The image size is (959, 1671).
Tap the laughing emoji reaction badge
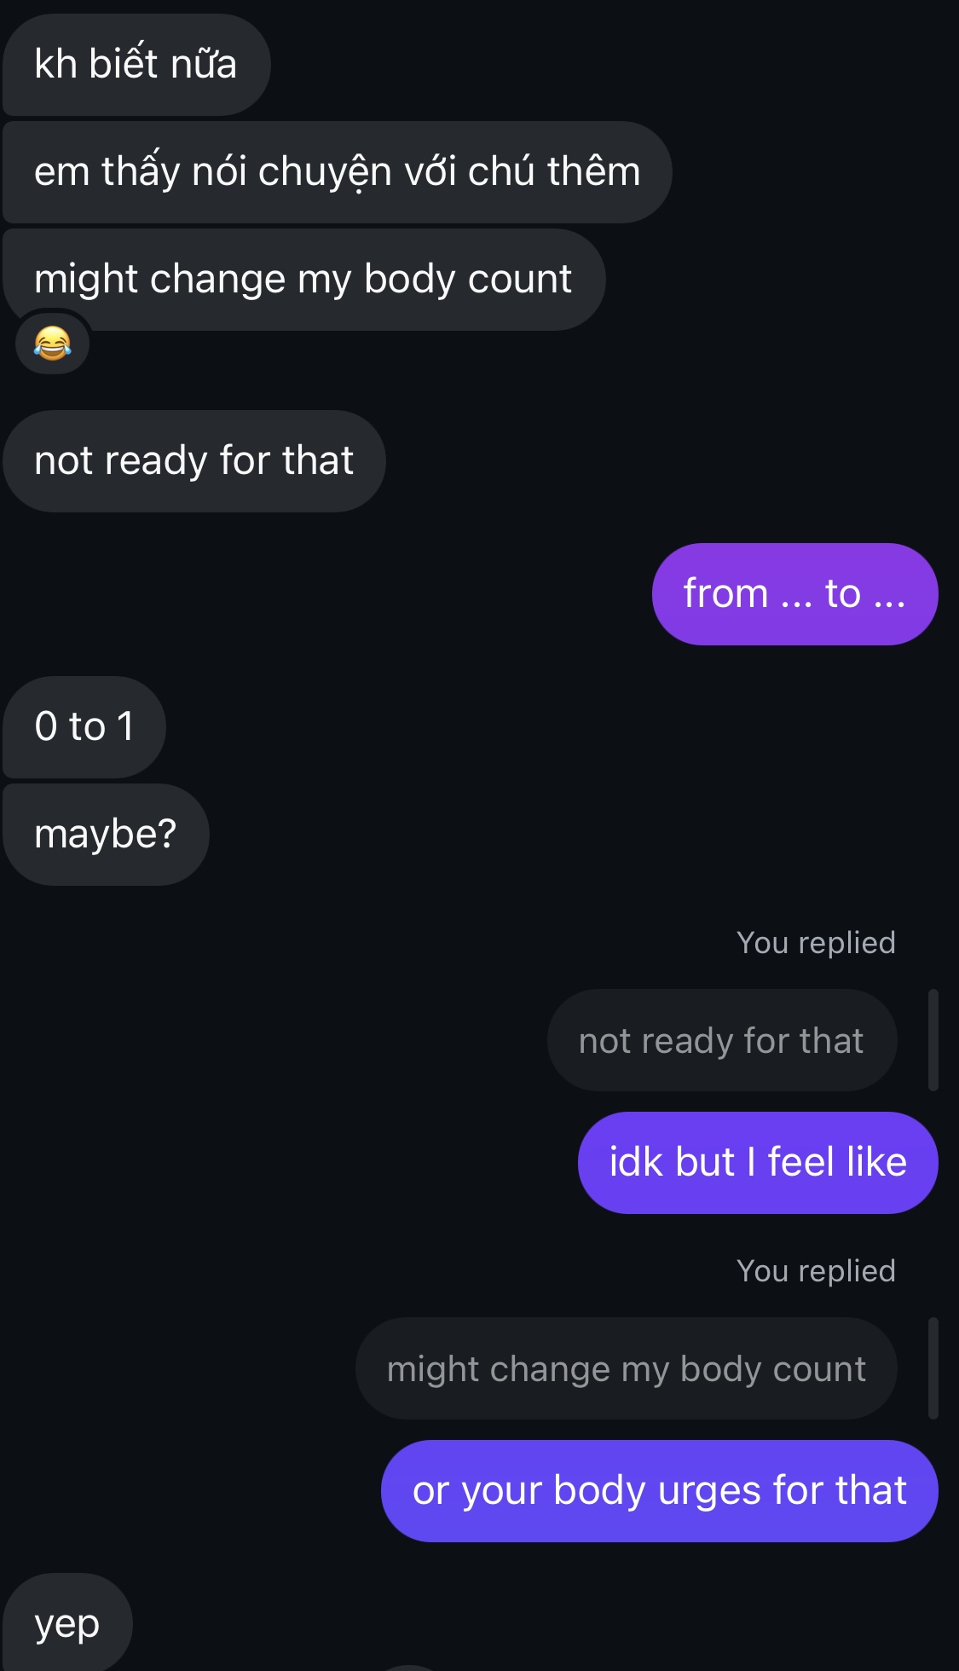pos(52,344)
